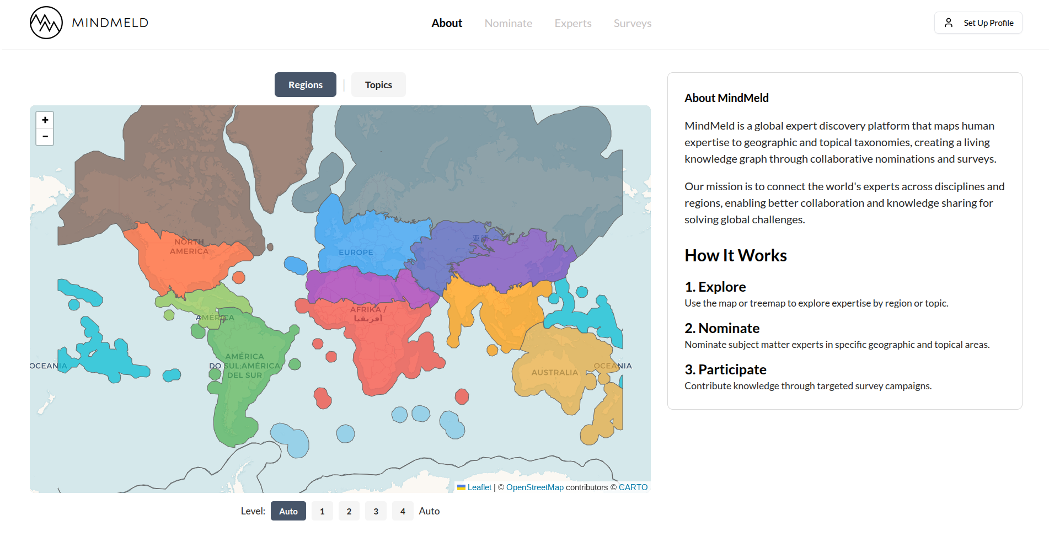Viewport: 1049px width, 542px height.
Task: Switch to the Regions view
Action: coord(306,85)
